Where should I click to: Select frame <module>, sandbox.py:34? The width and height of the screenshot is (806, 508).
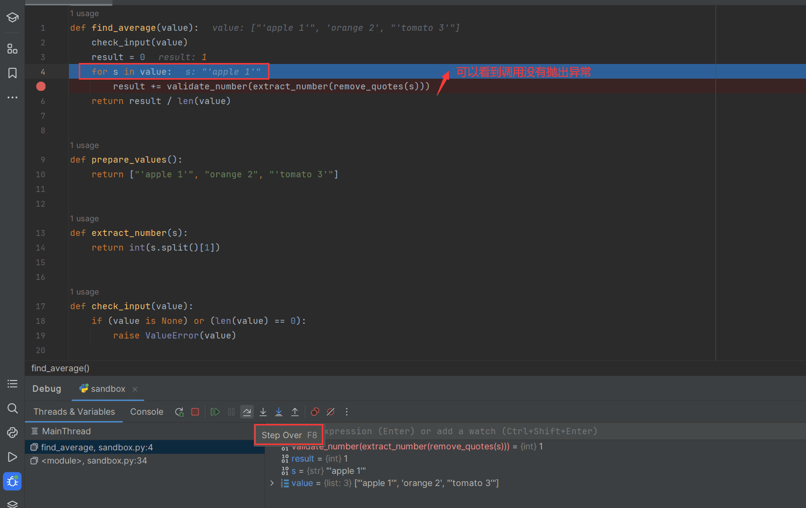point(94,461)
